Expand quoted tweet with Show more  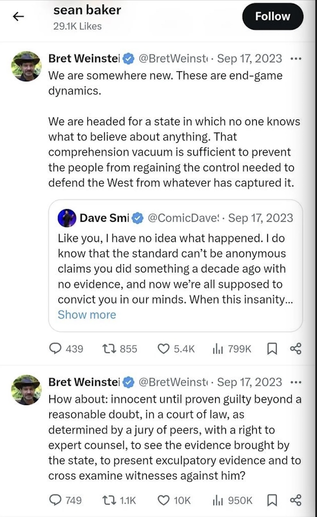pyautogui.click(x=87, y=315)
